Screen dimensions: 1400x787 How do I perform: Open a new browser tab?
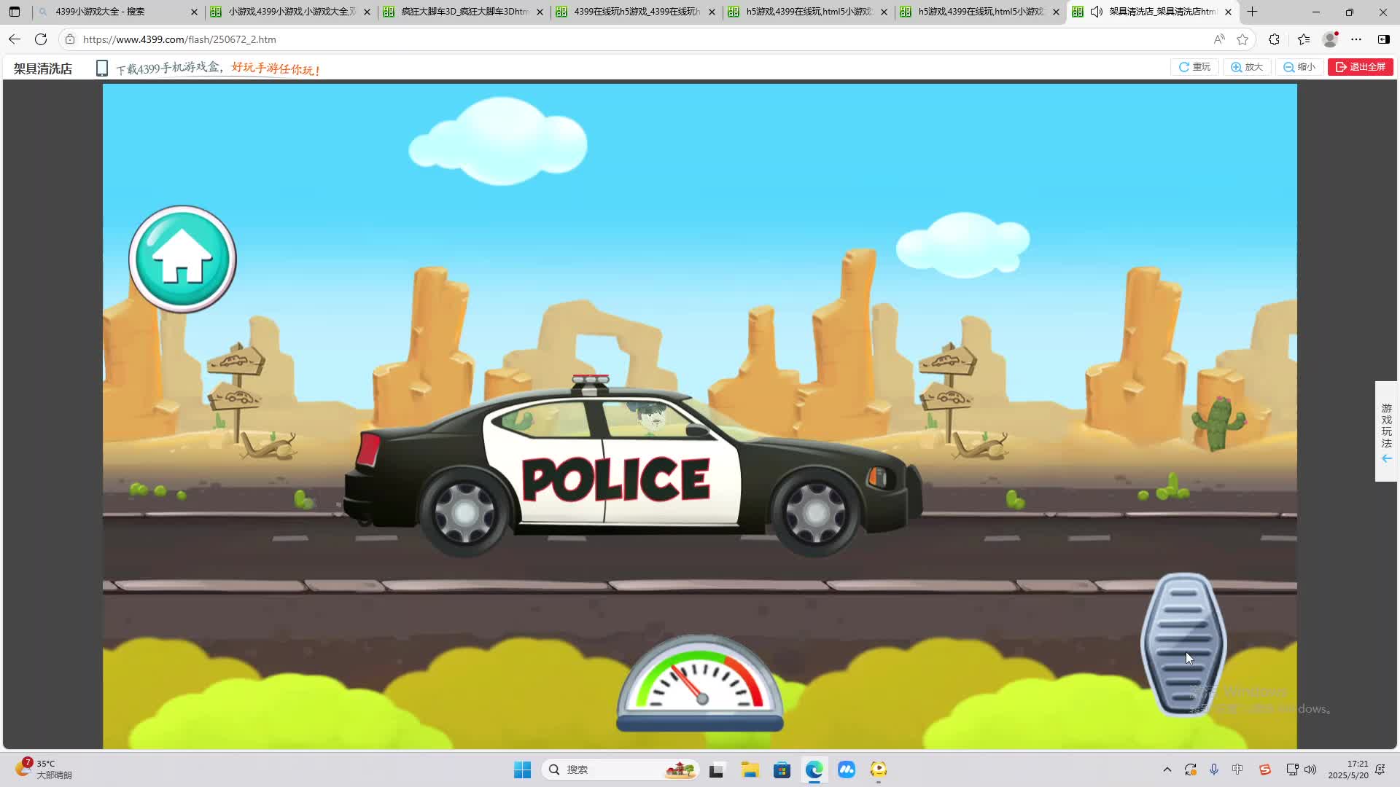pos(1253,12)
